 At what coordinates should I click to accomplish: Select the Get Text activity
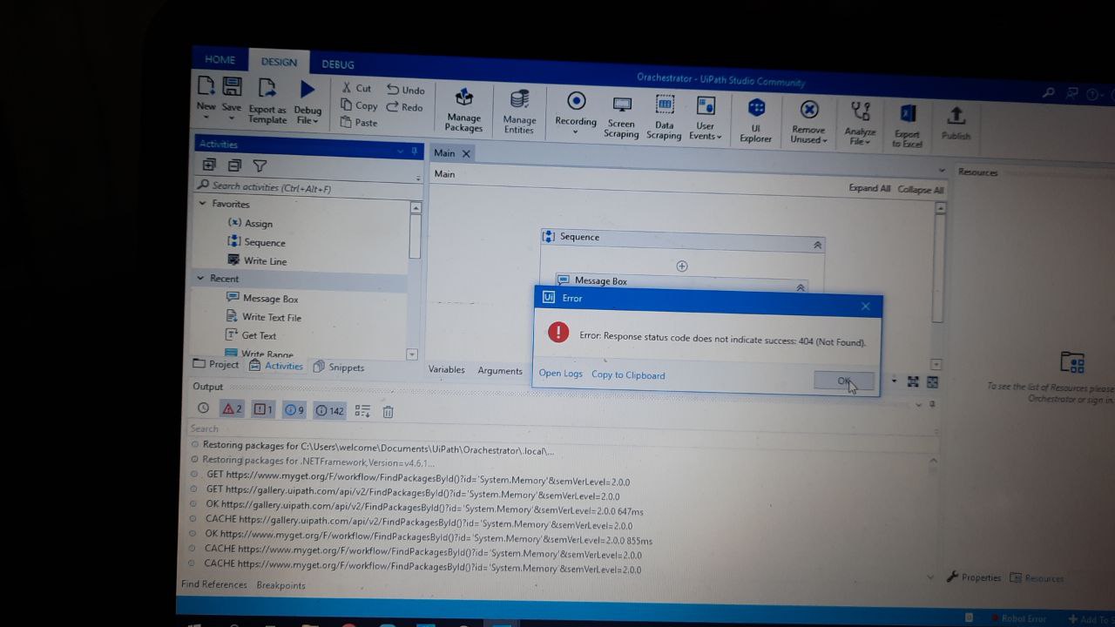[x=251, y=335]
